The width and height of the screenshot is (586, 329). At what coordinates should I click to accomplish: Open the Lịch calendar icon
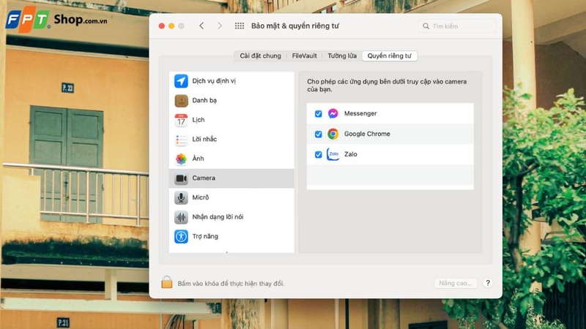[x=181, y=120]
